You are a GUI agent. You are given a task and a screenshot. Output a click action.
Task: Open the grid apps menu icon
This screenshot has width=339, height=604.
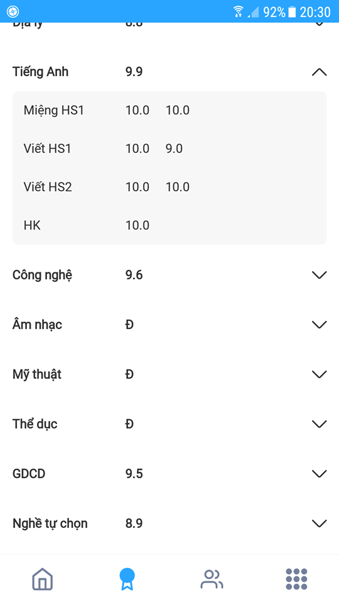point(296,579)
